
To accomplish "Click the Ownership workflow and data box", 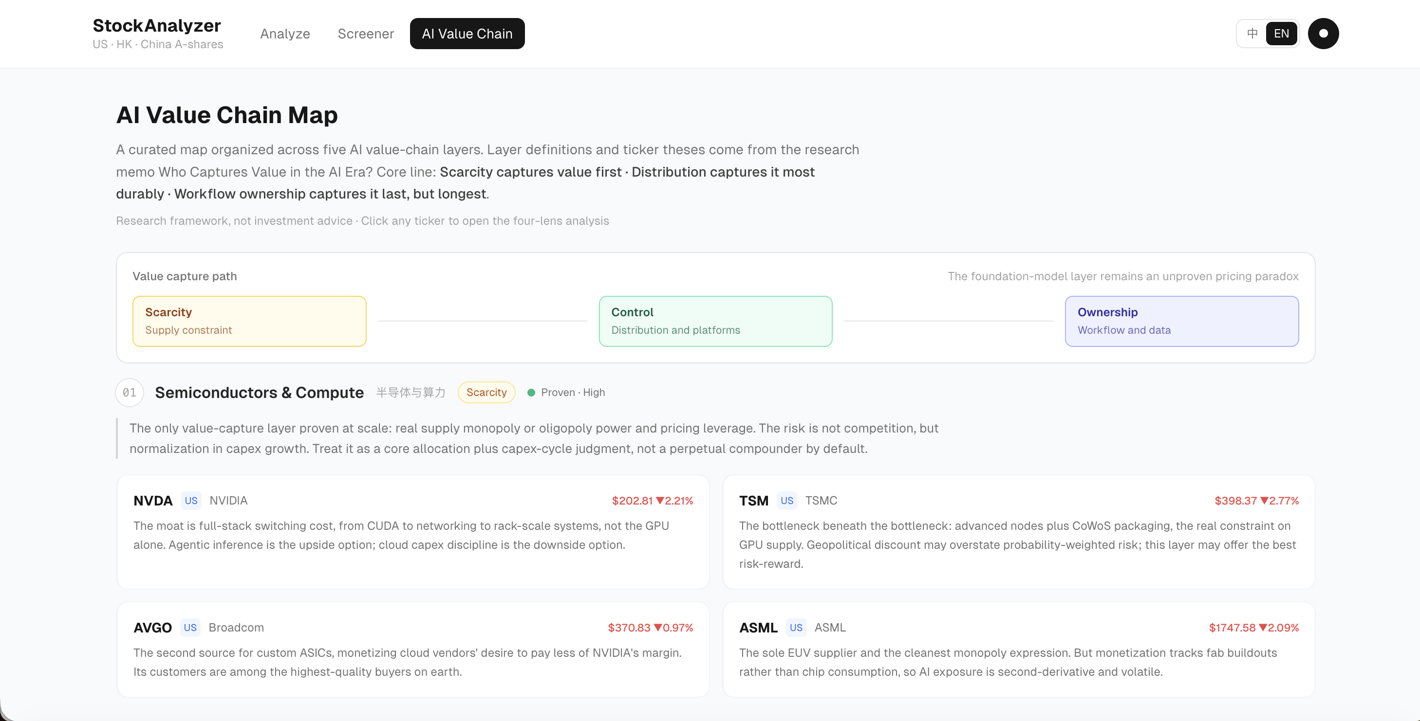I will [x=1181, y=321].
